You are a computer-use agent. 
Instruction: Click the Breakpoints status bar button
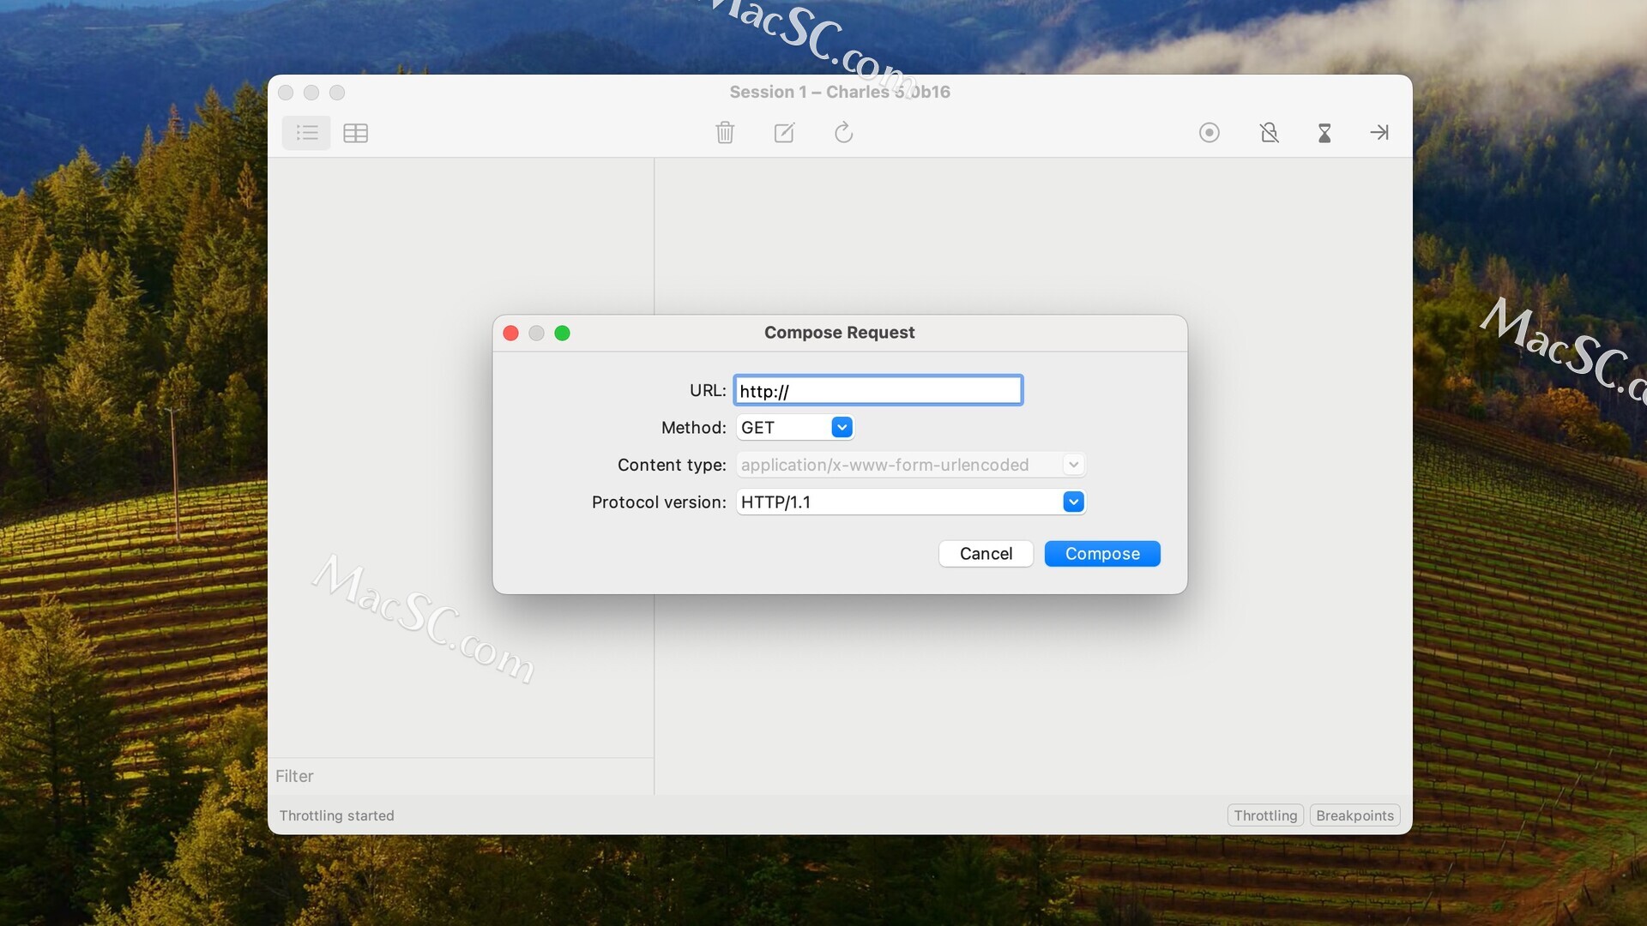point(1354,815)
